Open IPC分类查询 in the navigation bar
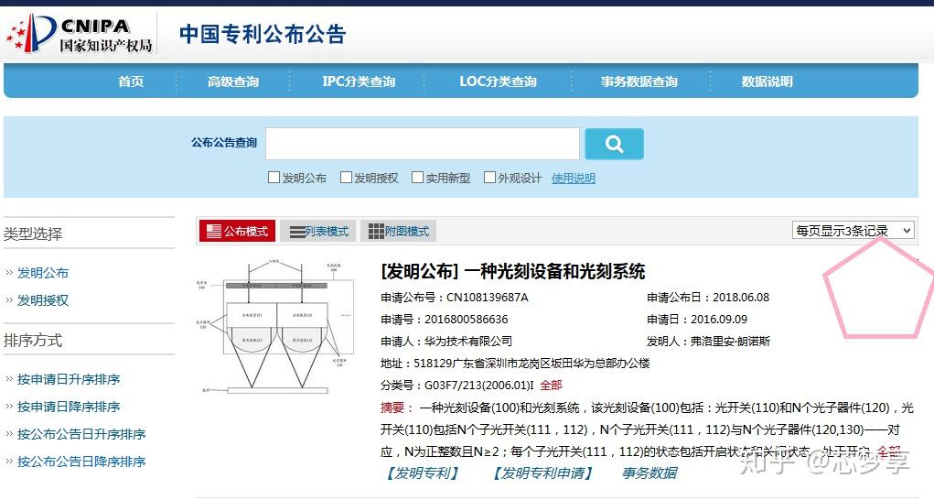 pyautogui.click(x=359, y=82)
